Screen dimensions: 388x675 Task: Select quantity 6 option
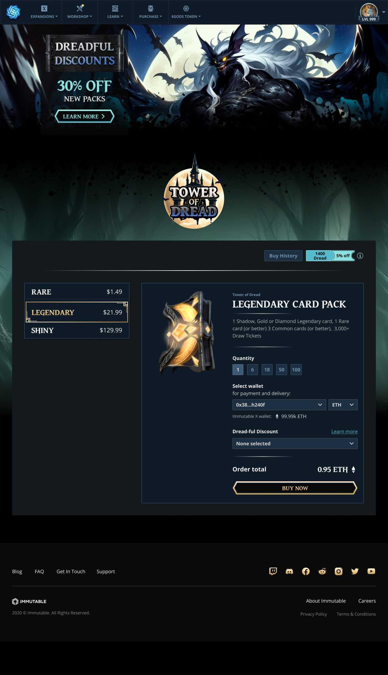tap(253, 370)
